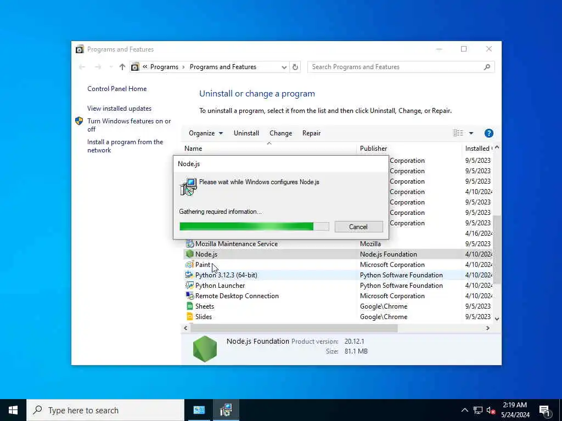Show hidden system tray icons
Image resolution: width=562 pixels, height=421 pixels.
[x=464, y=410]
